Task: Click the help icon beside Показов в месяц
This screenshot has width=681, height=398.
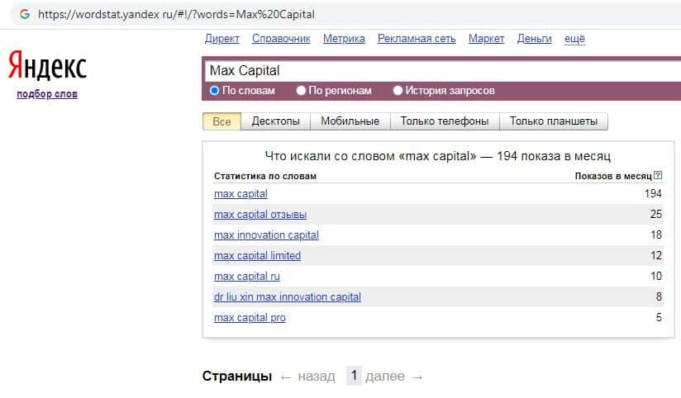Action: pyautogui.click(x=658, y=176)
